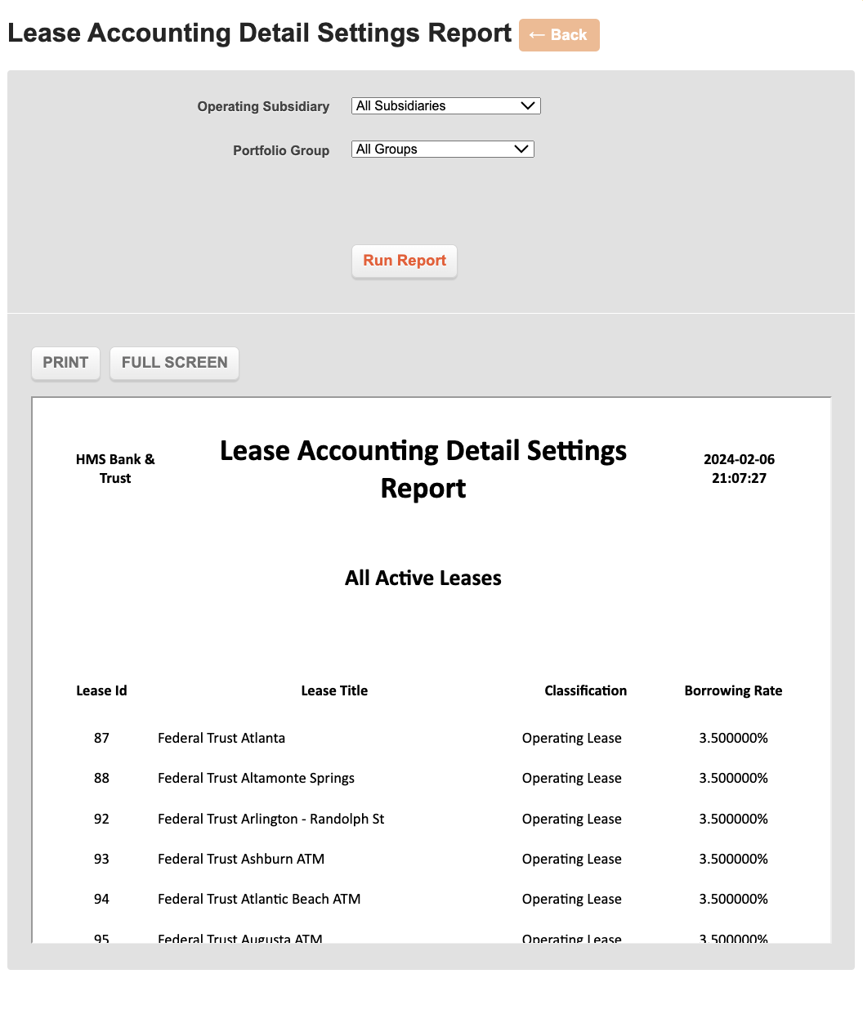Open report in FULL SCREEN
The height and width of the screenshot is (1023, 863).
point(174,363)
